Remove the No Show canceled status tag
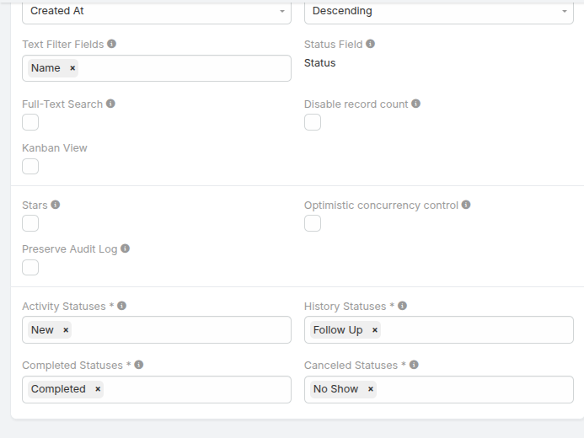 371,389
